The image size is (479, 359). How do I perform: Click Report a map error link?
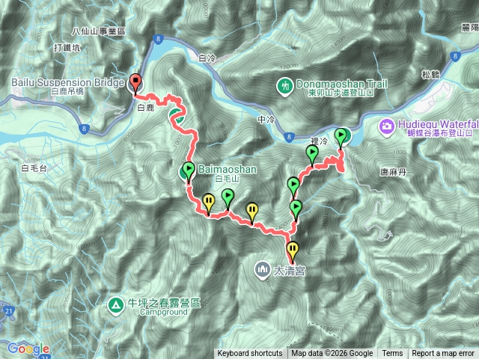pos(443,354)
